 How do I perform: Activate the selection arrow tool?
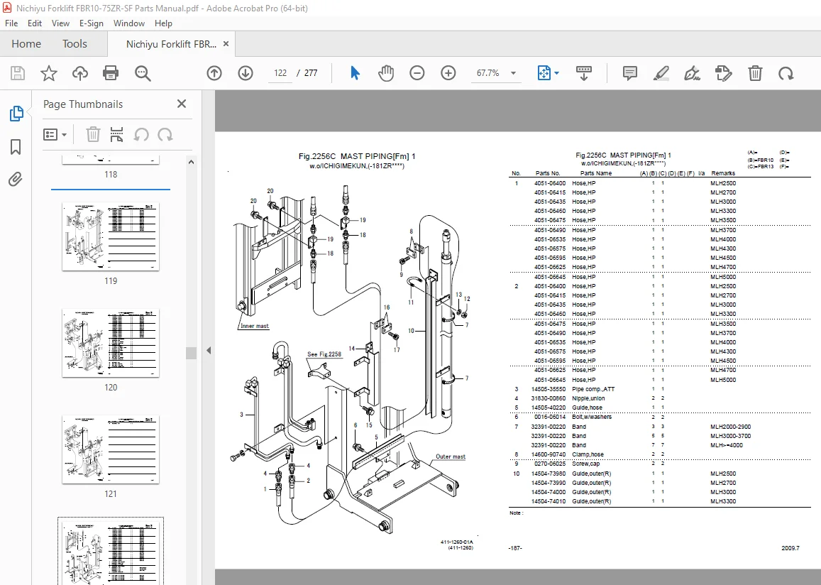[355, 73]
